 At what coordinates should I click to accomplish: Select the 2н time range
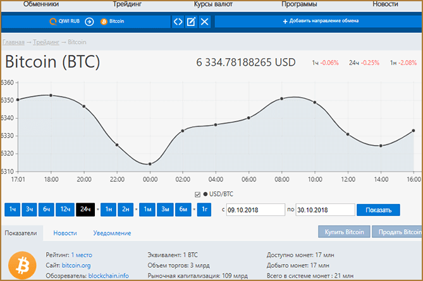coord(126,210)
